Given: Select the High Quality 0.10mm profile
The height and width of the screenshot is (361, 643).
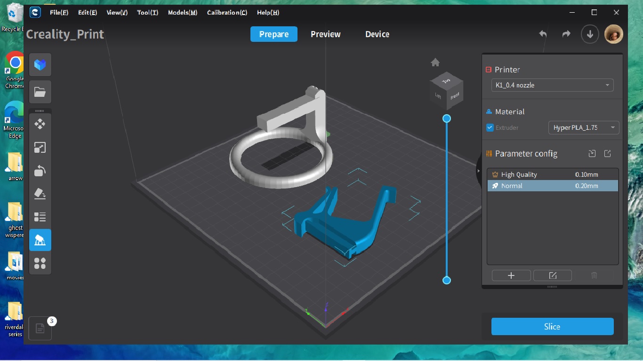Looking at the screenshot, I should click(x=552, y=174).
